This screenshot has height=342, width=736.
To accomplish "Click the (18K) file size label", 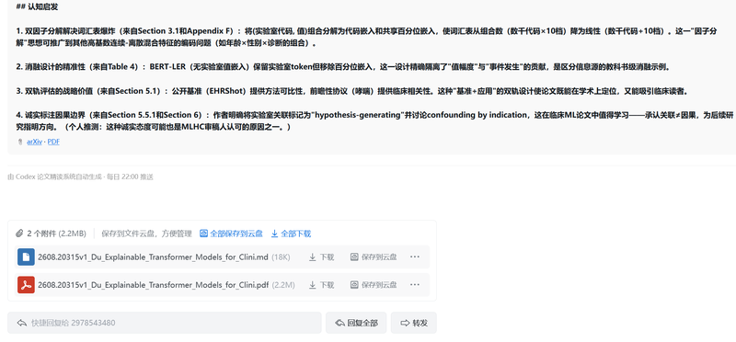I will (282, 257).
